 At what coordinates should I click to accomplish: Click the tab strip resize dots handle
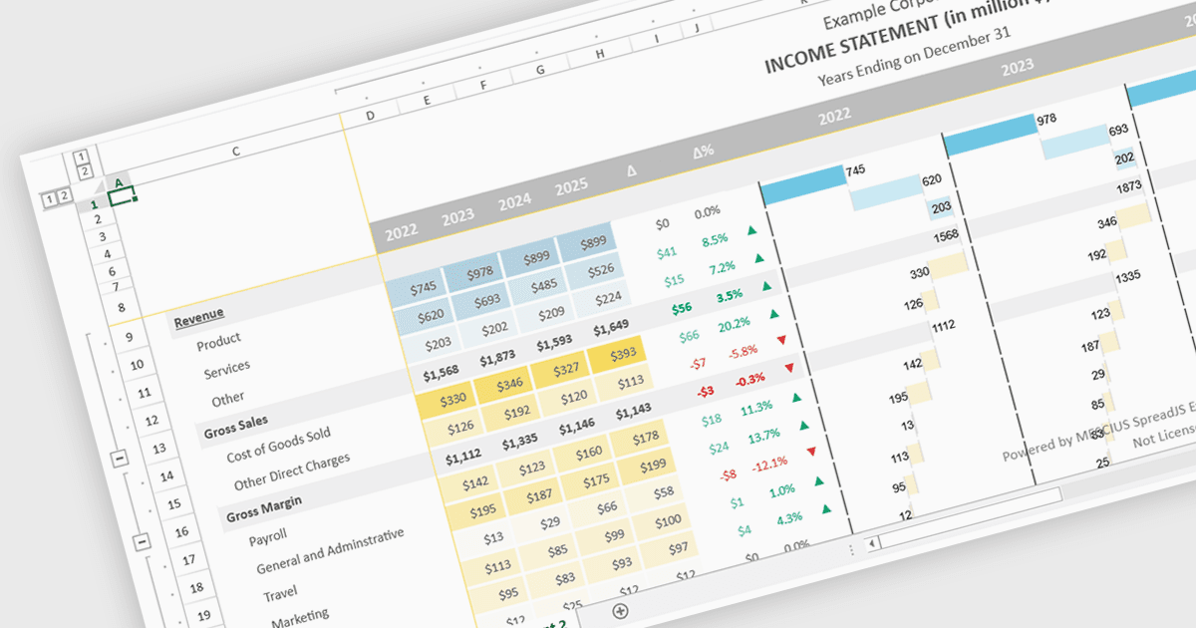(x=850, y=549)
